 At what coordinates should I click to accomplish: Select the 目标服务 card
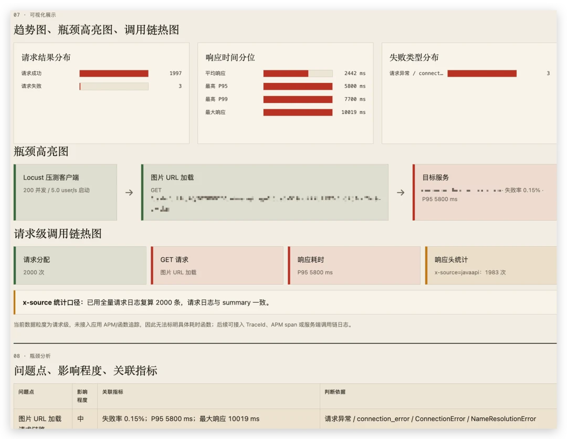(x=485, y=192)
